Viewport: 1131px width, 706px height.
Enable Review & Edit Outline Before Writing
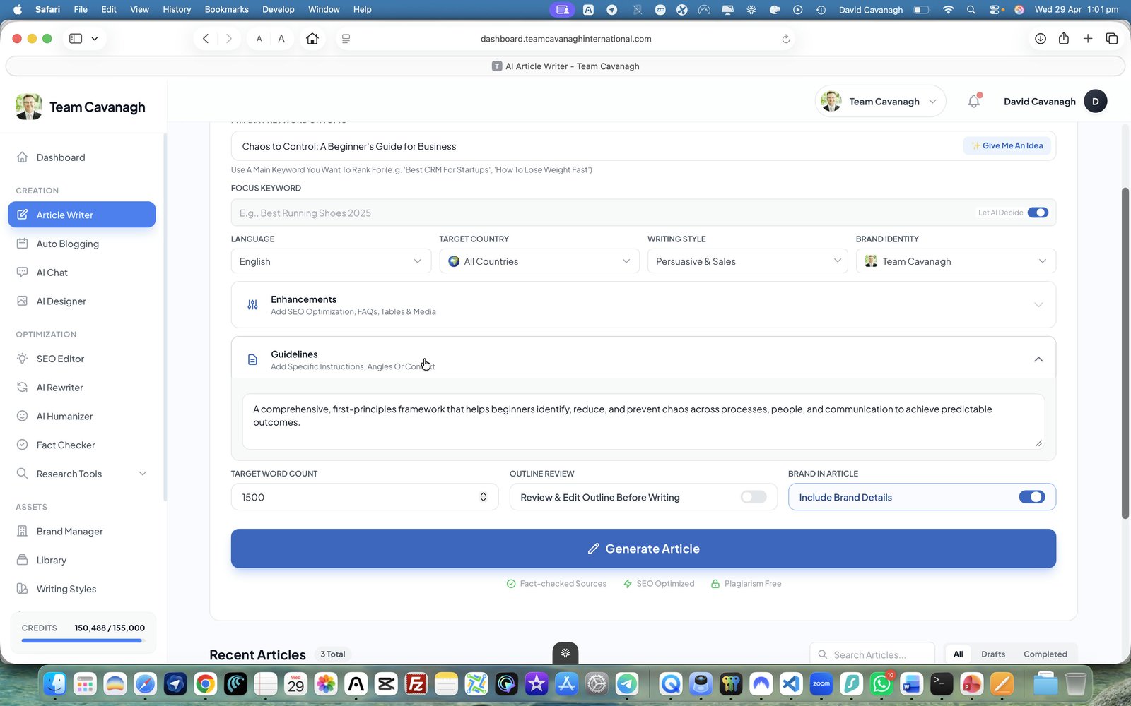(x=754, y=497)
